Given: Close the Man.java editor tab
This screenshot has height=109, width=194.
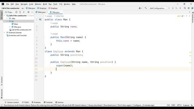Looking at the screenshot, I should (61, 12).
